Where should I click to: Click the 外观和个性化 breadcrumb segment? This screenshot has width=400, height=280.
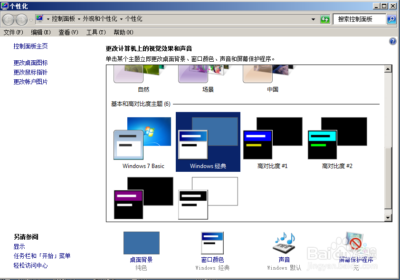point(100,19)
